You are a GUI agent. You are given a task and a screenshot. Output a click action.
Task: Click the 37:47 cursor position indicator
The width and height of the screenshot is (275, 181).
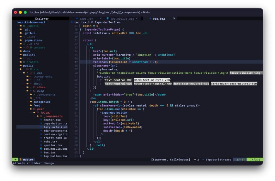240,159
